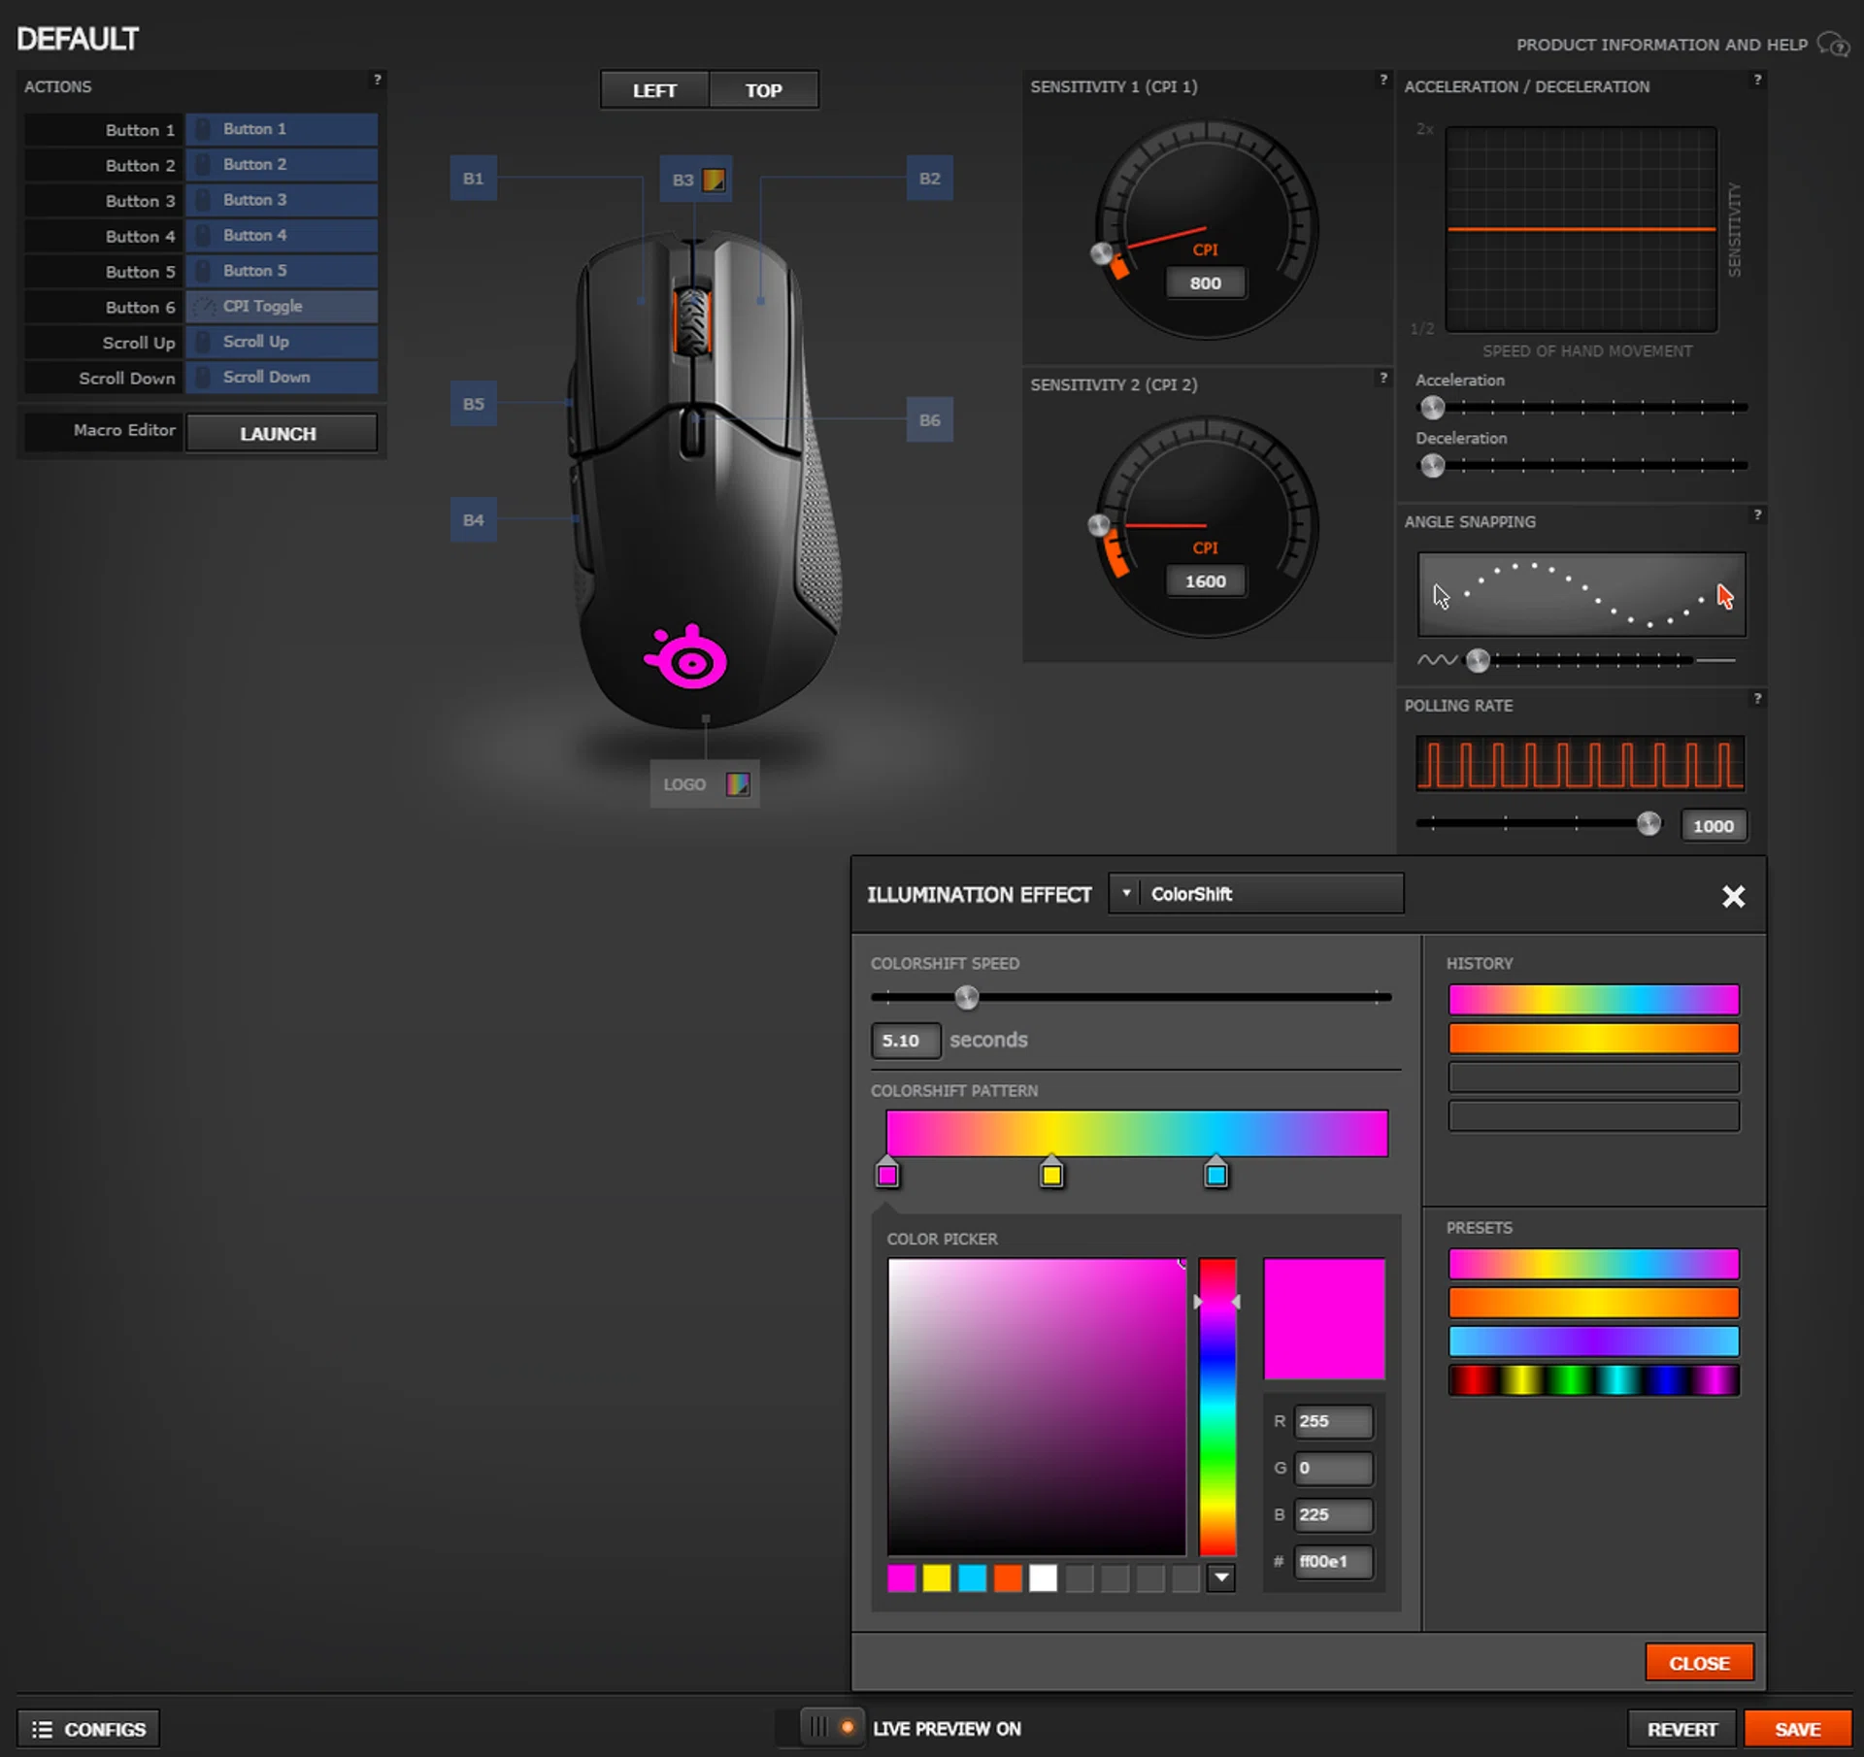Image resolution: width=1864 pixels, height=1757 pixels.
Task: Click the LOGO illumination color icon
Action: [x=738, y=784]
